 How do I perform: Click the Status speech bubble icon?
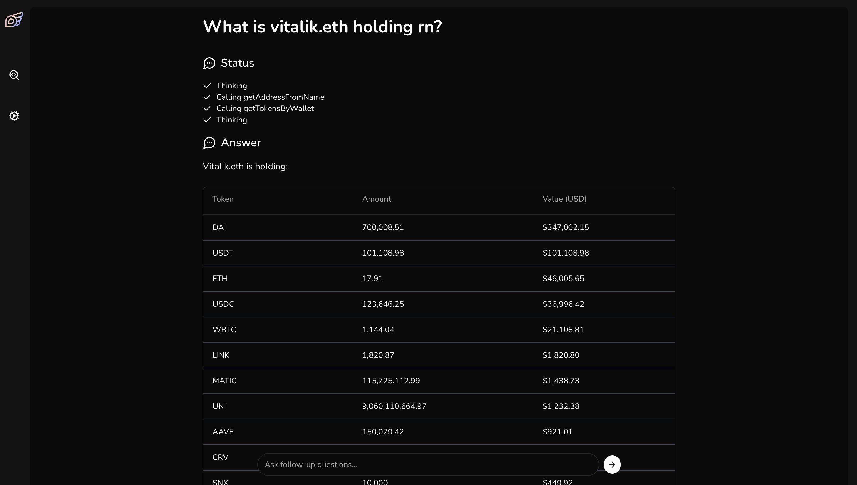[209, 63]
